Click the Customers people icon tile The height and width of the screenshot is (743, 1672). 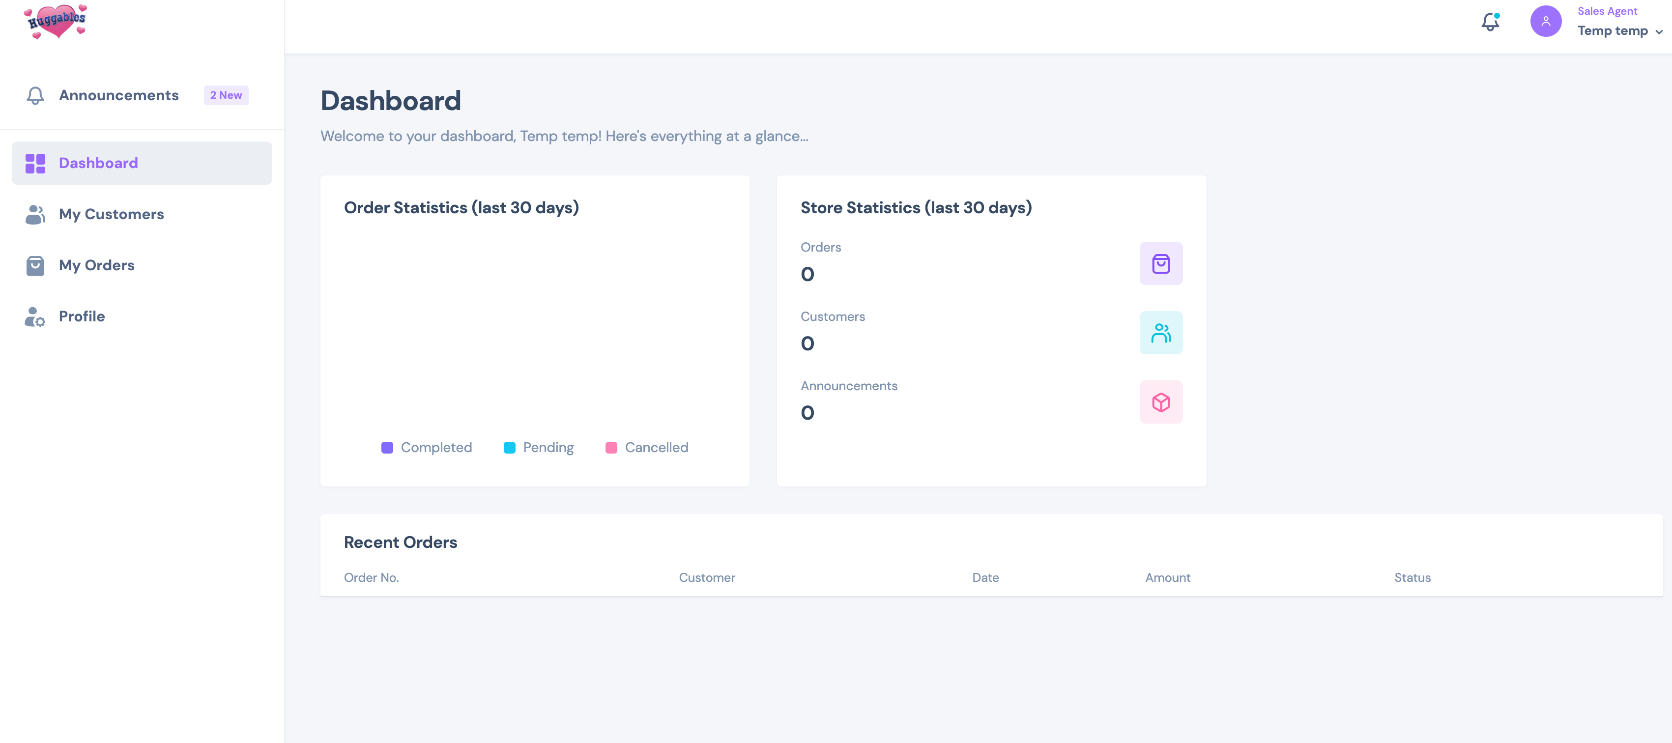(x=1160, y=333)
